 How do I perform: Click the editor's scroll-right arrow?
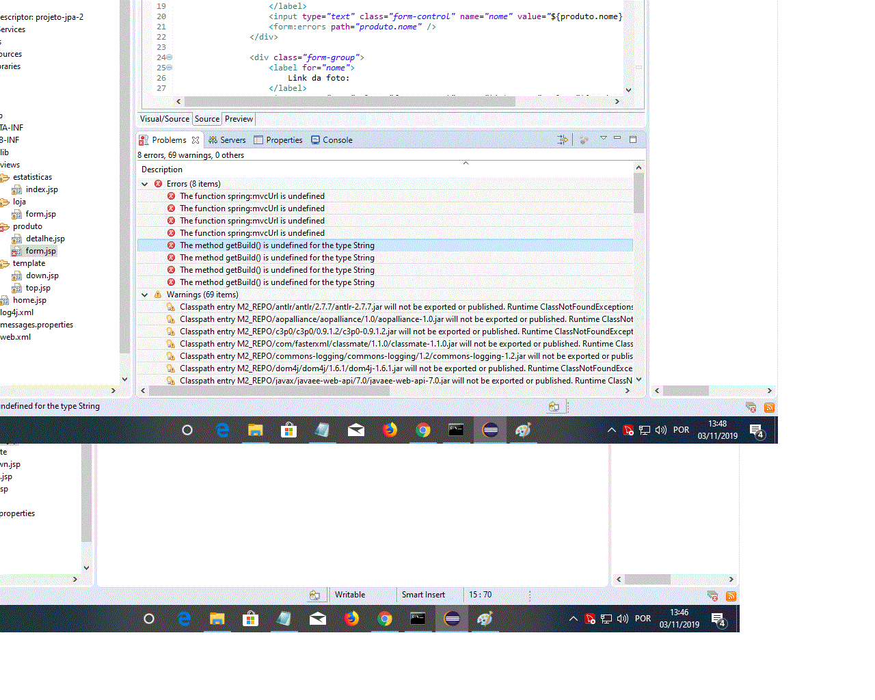pos(617,101)
